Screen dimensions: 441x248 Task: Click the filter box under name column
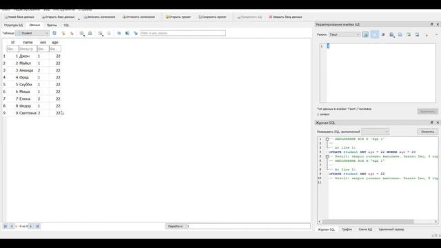tap(28, 49)
